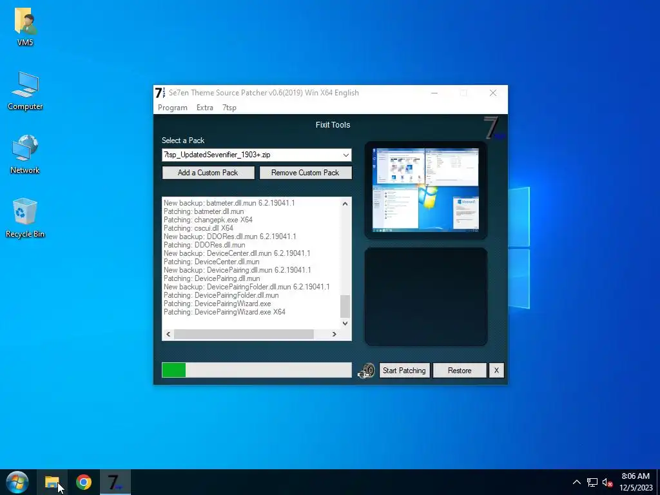660x495 pixels.
Task: Click the Restore button
Action: pyautogui.click(x=459, y=371)
